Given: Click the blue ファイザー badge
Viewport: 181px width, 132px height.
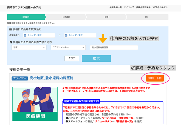Looking at the screenshot, I should (x=20, y=78).
